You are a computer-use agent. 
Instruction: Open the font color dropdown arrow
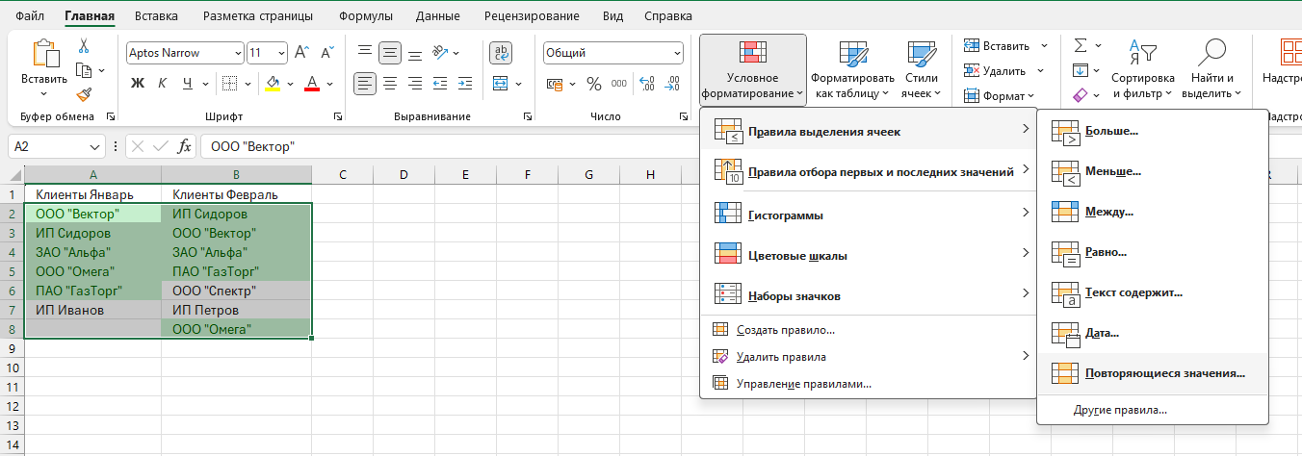[x=328, y=84]
